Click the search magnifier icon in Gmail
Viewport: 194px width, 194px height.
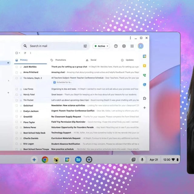pos(25,46)
